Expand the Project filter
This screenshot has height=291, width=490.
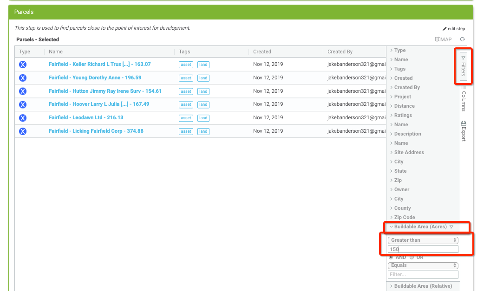(x=400, y=97)
